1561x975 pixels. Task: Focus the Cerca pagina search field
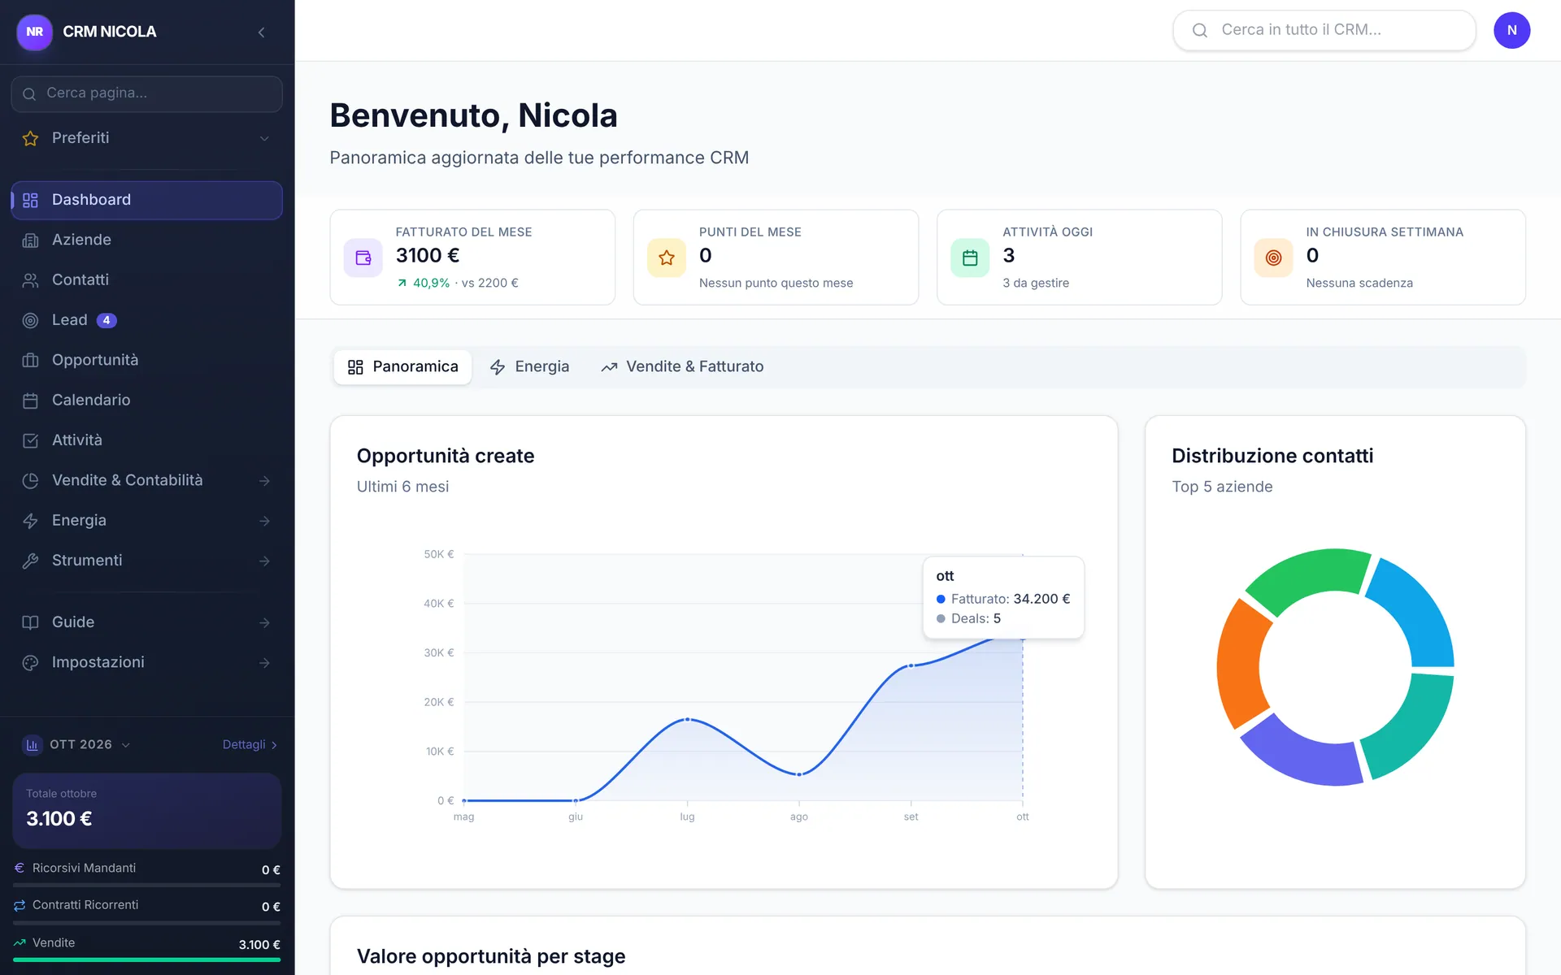point(147,93)
